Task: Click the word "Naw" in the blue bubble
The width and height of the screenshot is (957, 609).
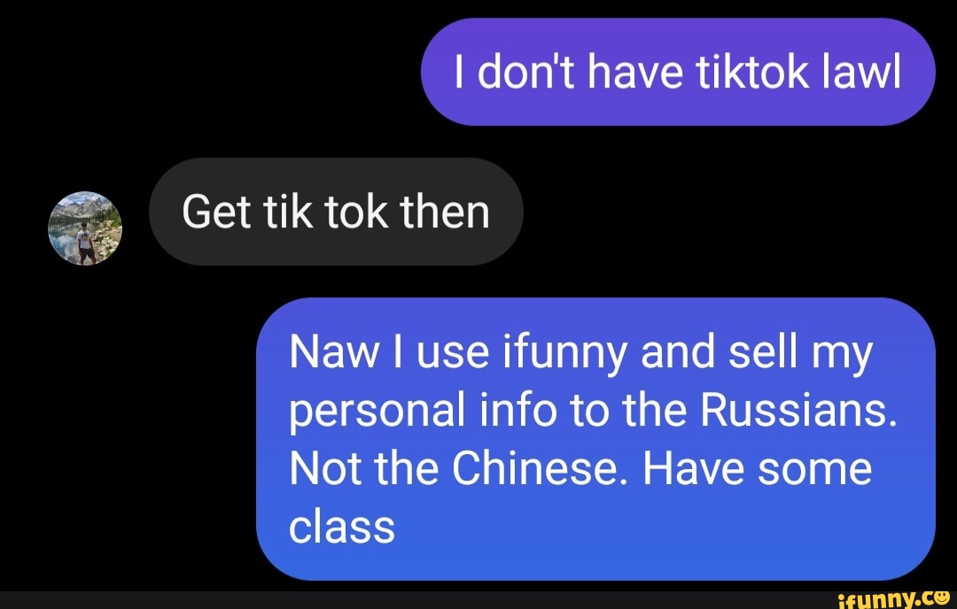Action: click(x=333, y=352)
